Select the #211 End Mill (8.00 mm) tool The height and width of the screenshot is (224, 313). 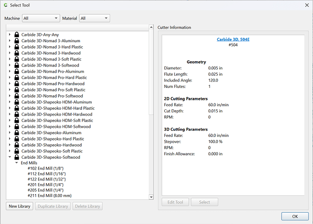click(x=49, y=196)
